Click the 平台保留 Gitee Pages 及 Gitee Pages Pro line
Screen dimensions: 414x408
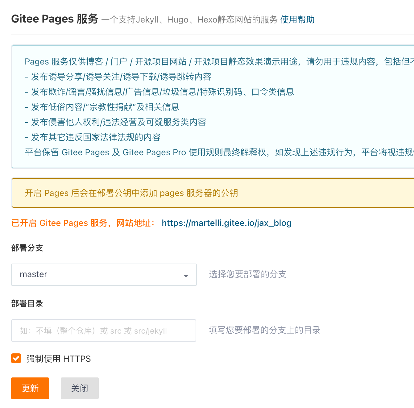(219, 152)
